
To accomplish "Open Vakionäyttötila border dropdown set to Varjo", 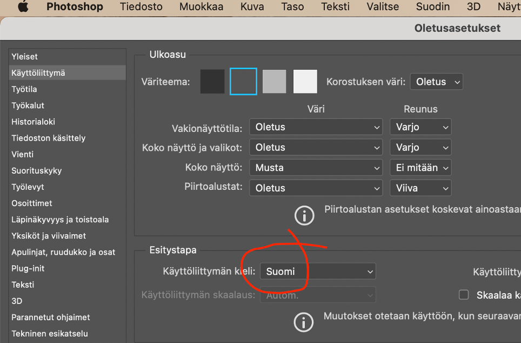I will pyautogui.click(x=420, y=127).
